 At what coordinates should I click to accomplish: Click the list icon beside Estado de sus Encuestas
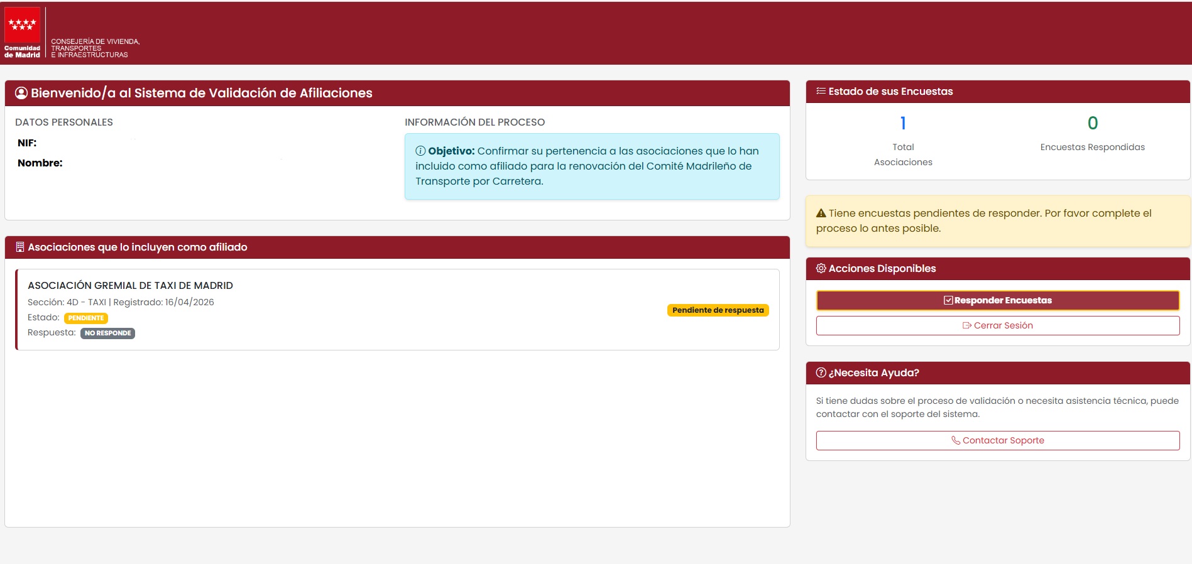(x=821, y=92)
